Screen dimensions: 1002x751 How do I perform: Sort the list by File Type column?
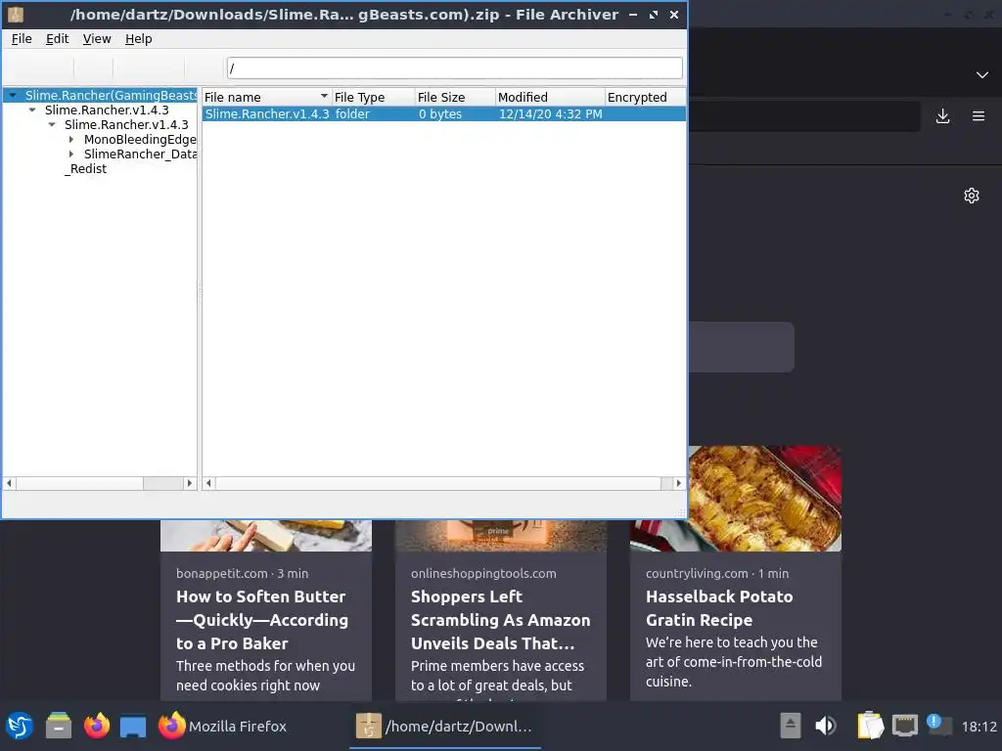click(x=373, y=97)
